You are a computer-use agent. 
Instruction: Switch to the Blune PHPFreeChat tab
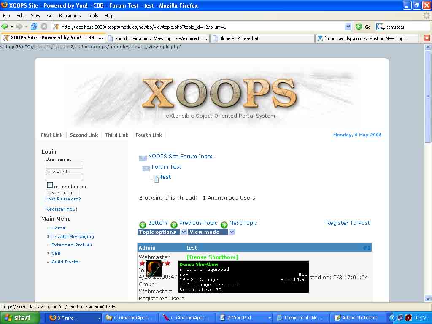point(262,38)
